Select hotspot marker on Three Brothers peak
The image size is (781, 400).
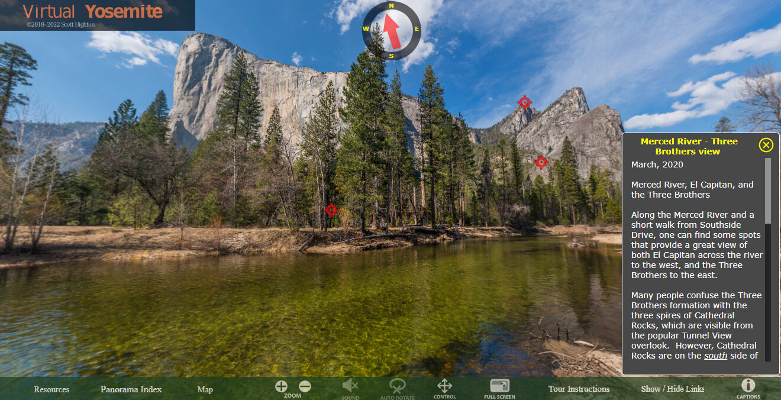pyautogui.click(x=524, y=102)
